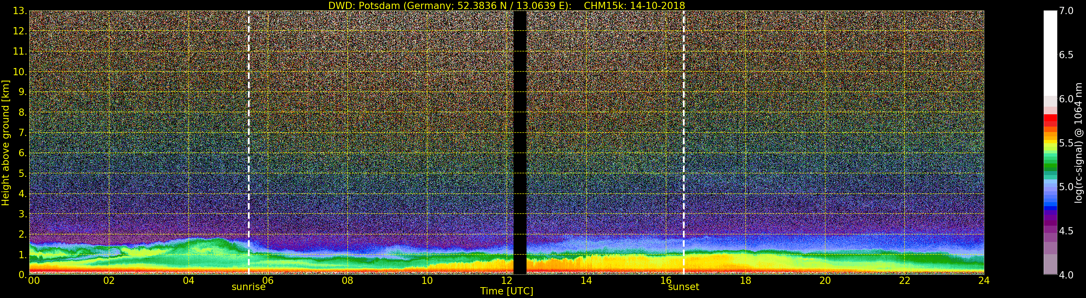Screen dimensions: 1086x298
Task: Click colorbar tick label "4.0"
Action: click(1066, 275)
